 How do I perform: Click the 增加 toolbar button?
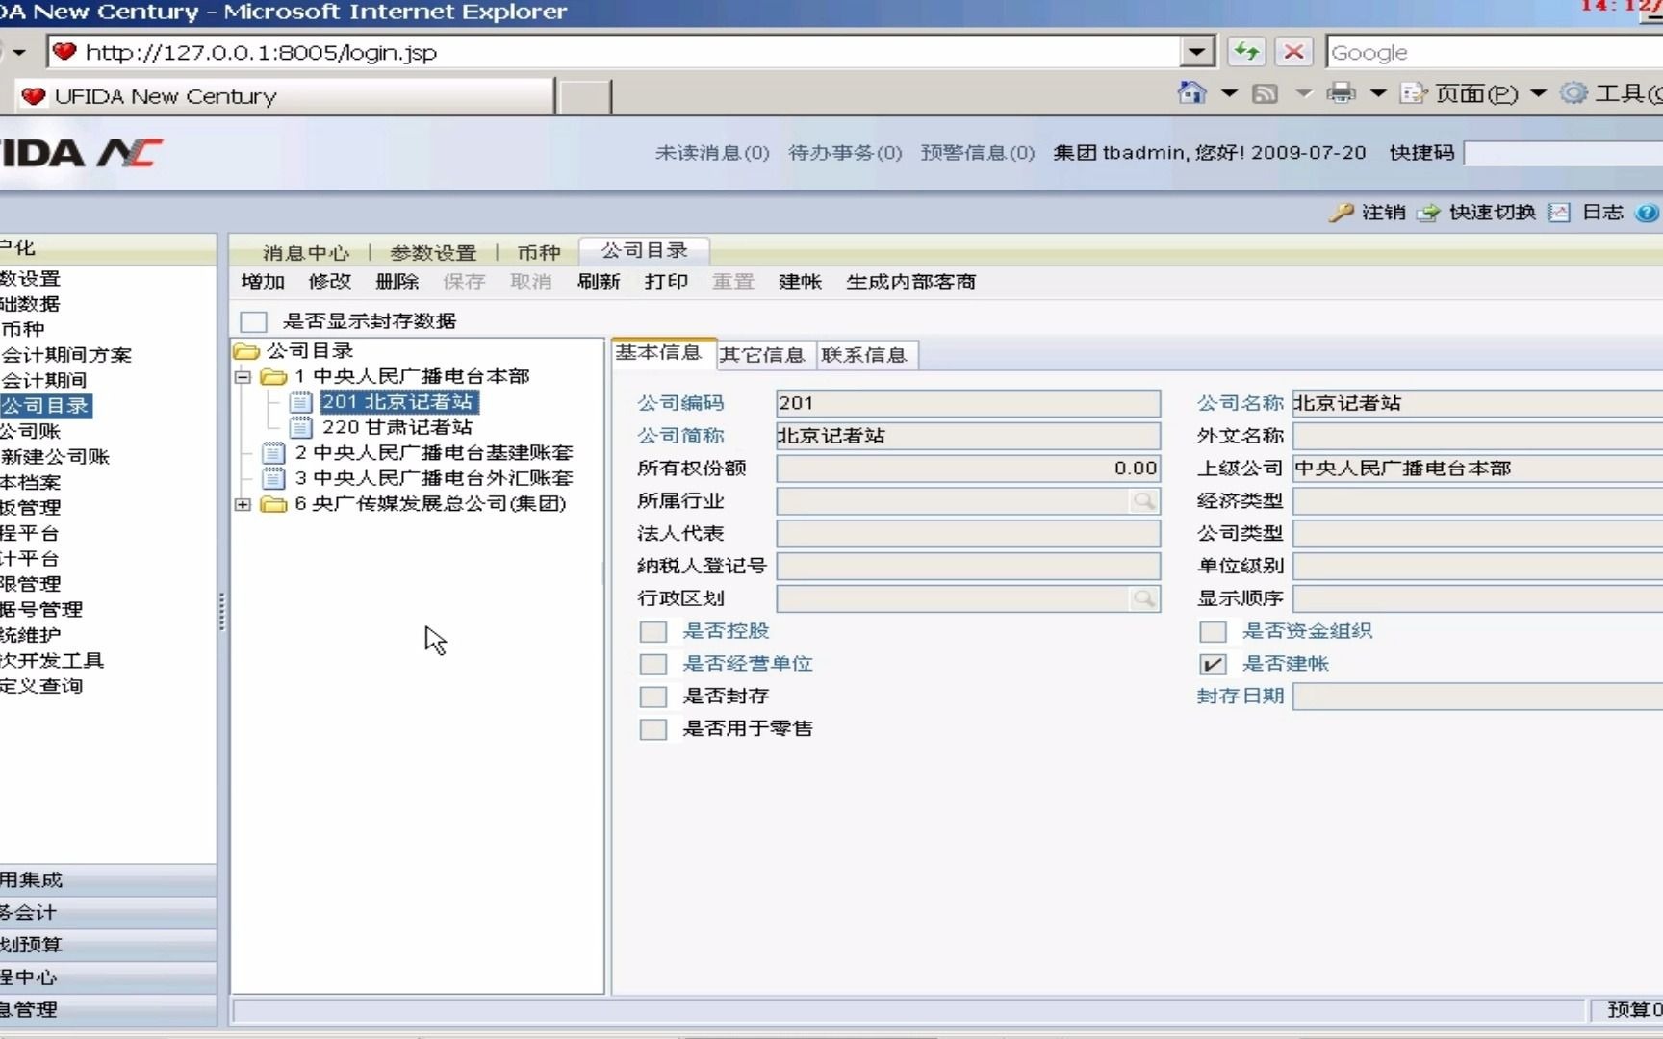click(263, 282)
